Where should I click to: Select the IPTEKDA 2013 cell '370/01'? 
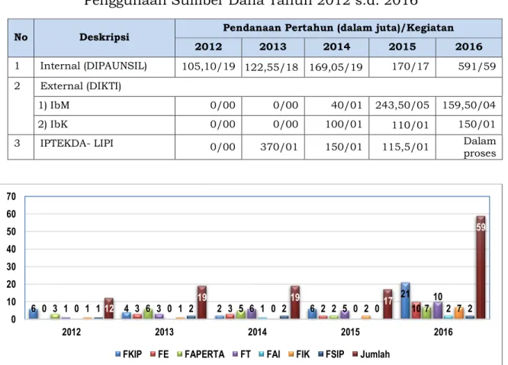(x=273, y=147)
